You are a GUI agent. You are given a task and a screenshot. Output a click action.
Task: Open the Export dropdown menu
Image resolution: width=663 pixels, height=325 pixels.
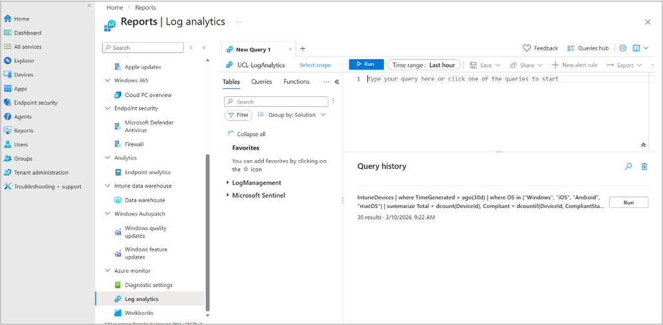(624, 65)
